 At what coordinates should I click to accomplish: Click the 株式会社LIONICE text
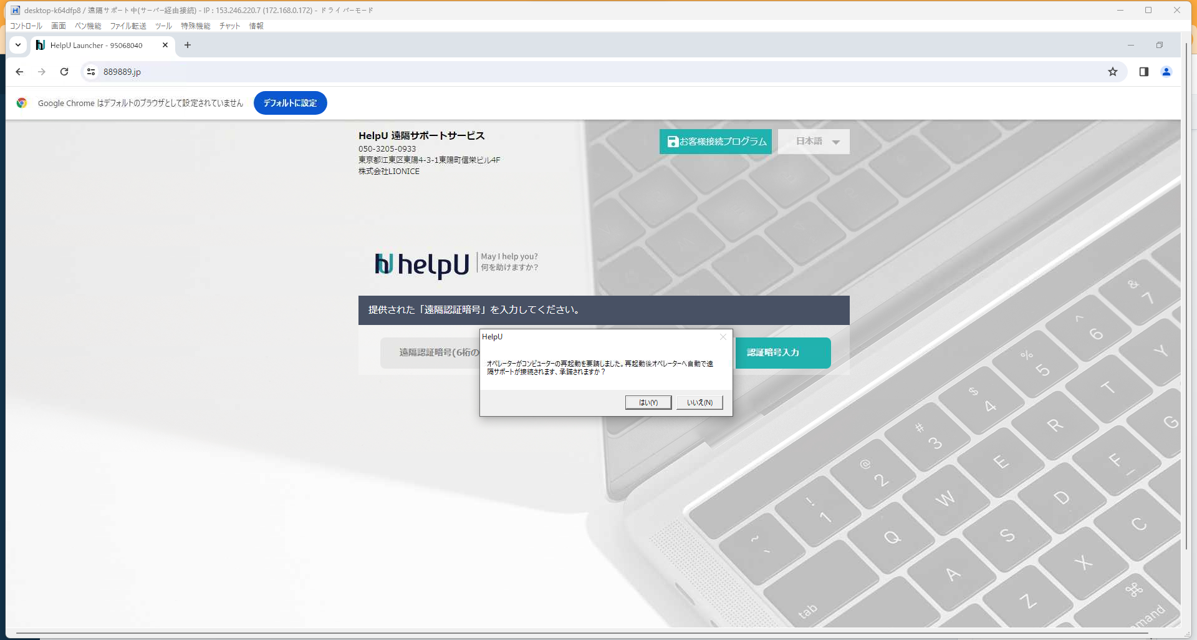389,172
